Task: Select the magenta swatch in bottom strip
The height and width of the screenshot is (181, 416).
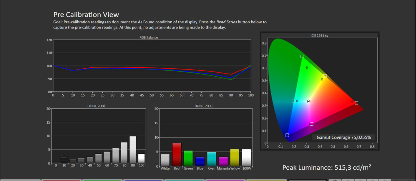Action: (x=225, y=180)
